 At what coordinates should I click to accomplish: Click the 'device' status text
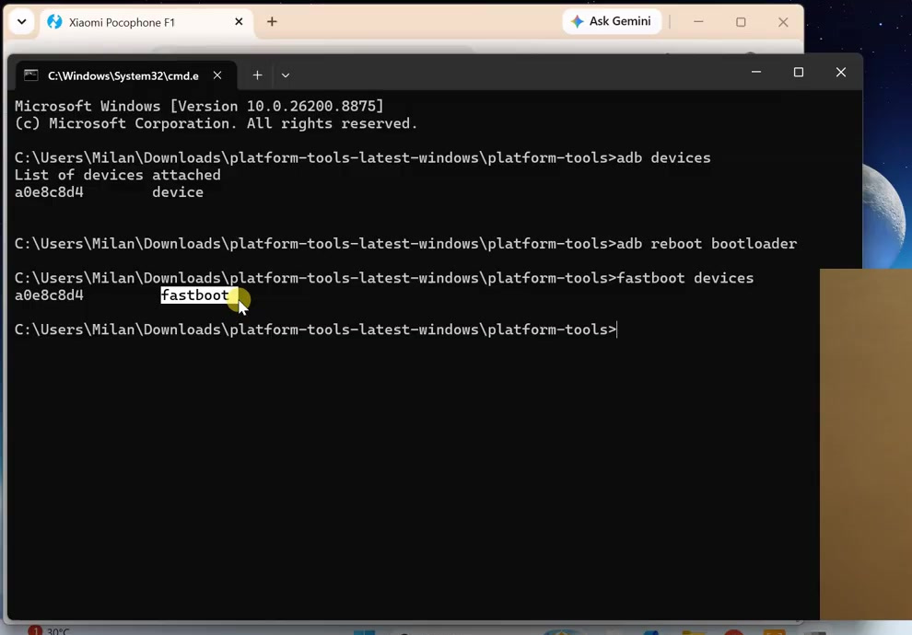(x=178, y=192)
